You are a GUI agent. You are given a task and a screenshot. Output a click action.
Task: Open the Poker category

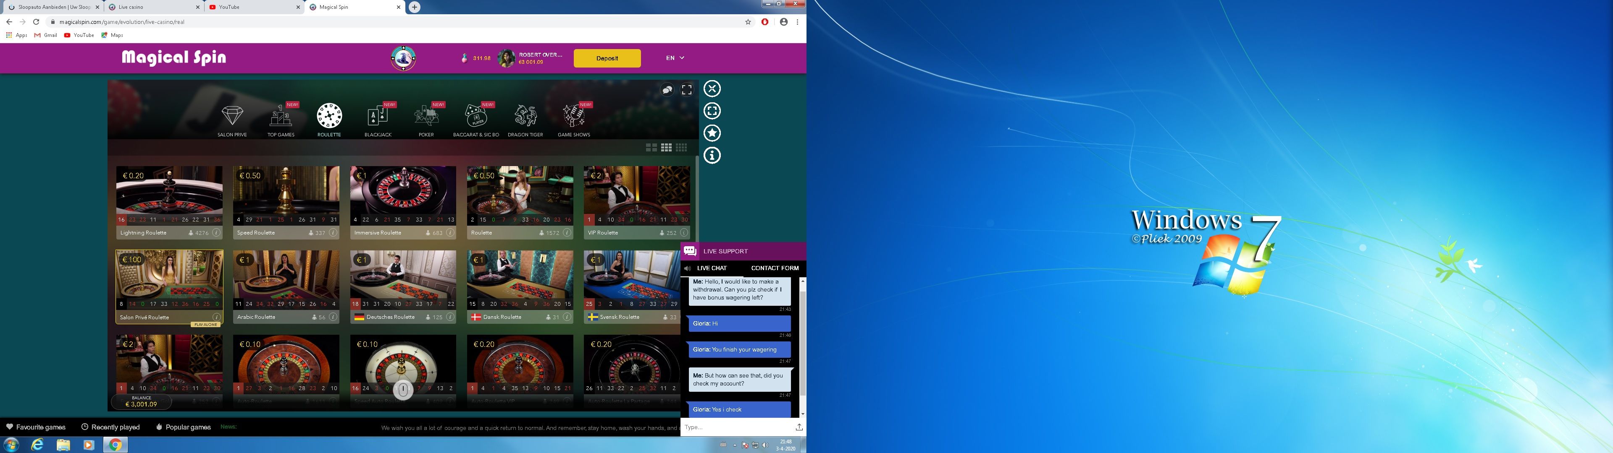pos(426,120)
